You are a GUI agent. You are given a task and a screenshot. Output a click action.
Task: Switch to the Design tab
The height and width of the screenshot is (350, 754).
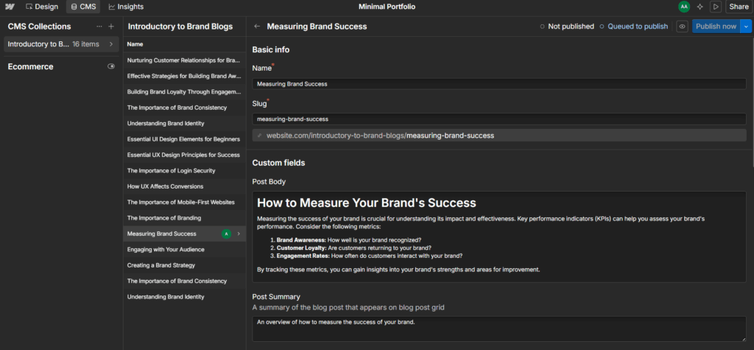42,7
